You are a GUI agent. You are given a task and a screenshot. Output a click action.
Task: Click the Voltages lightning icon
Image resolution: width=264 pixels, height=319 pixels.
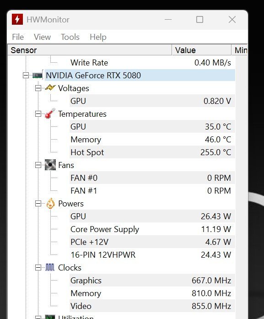[x=50, y=88]
